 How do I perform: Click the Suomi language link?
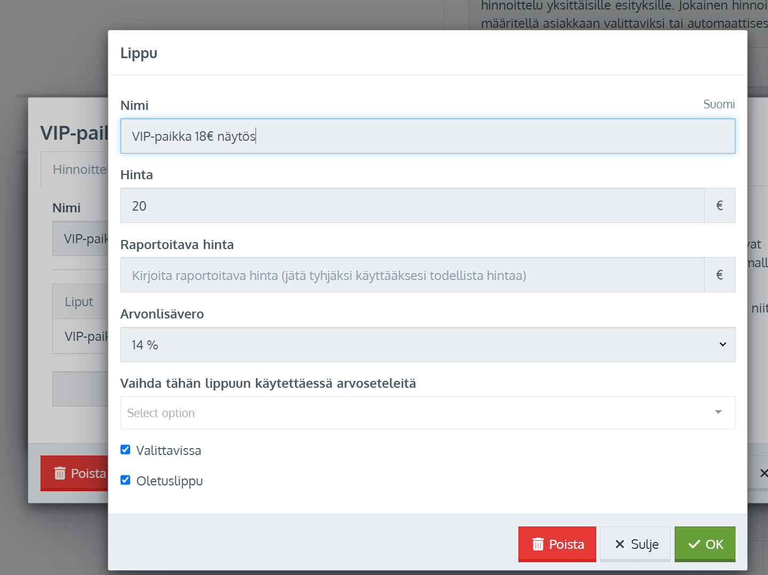[718, 104]
